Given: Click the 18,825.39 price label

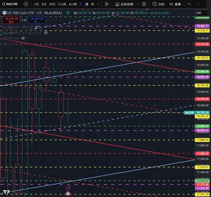Looking at the screenshot, I should 202,77.
